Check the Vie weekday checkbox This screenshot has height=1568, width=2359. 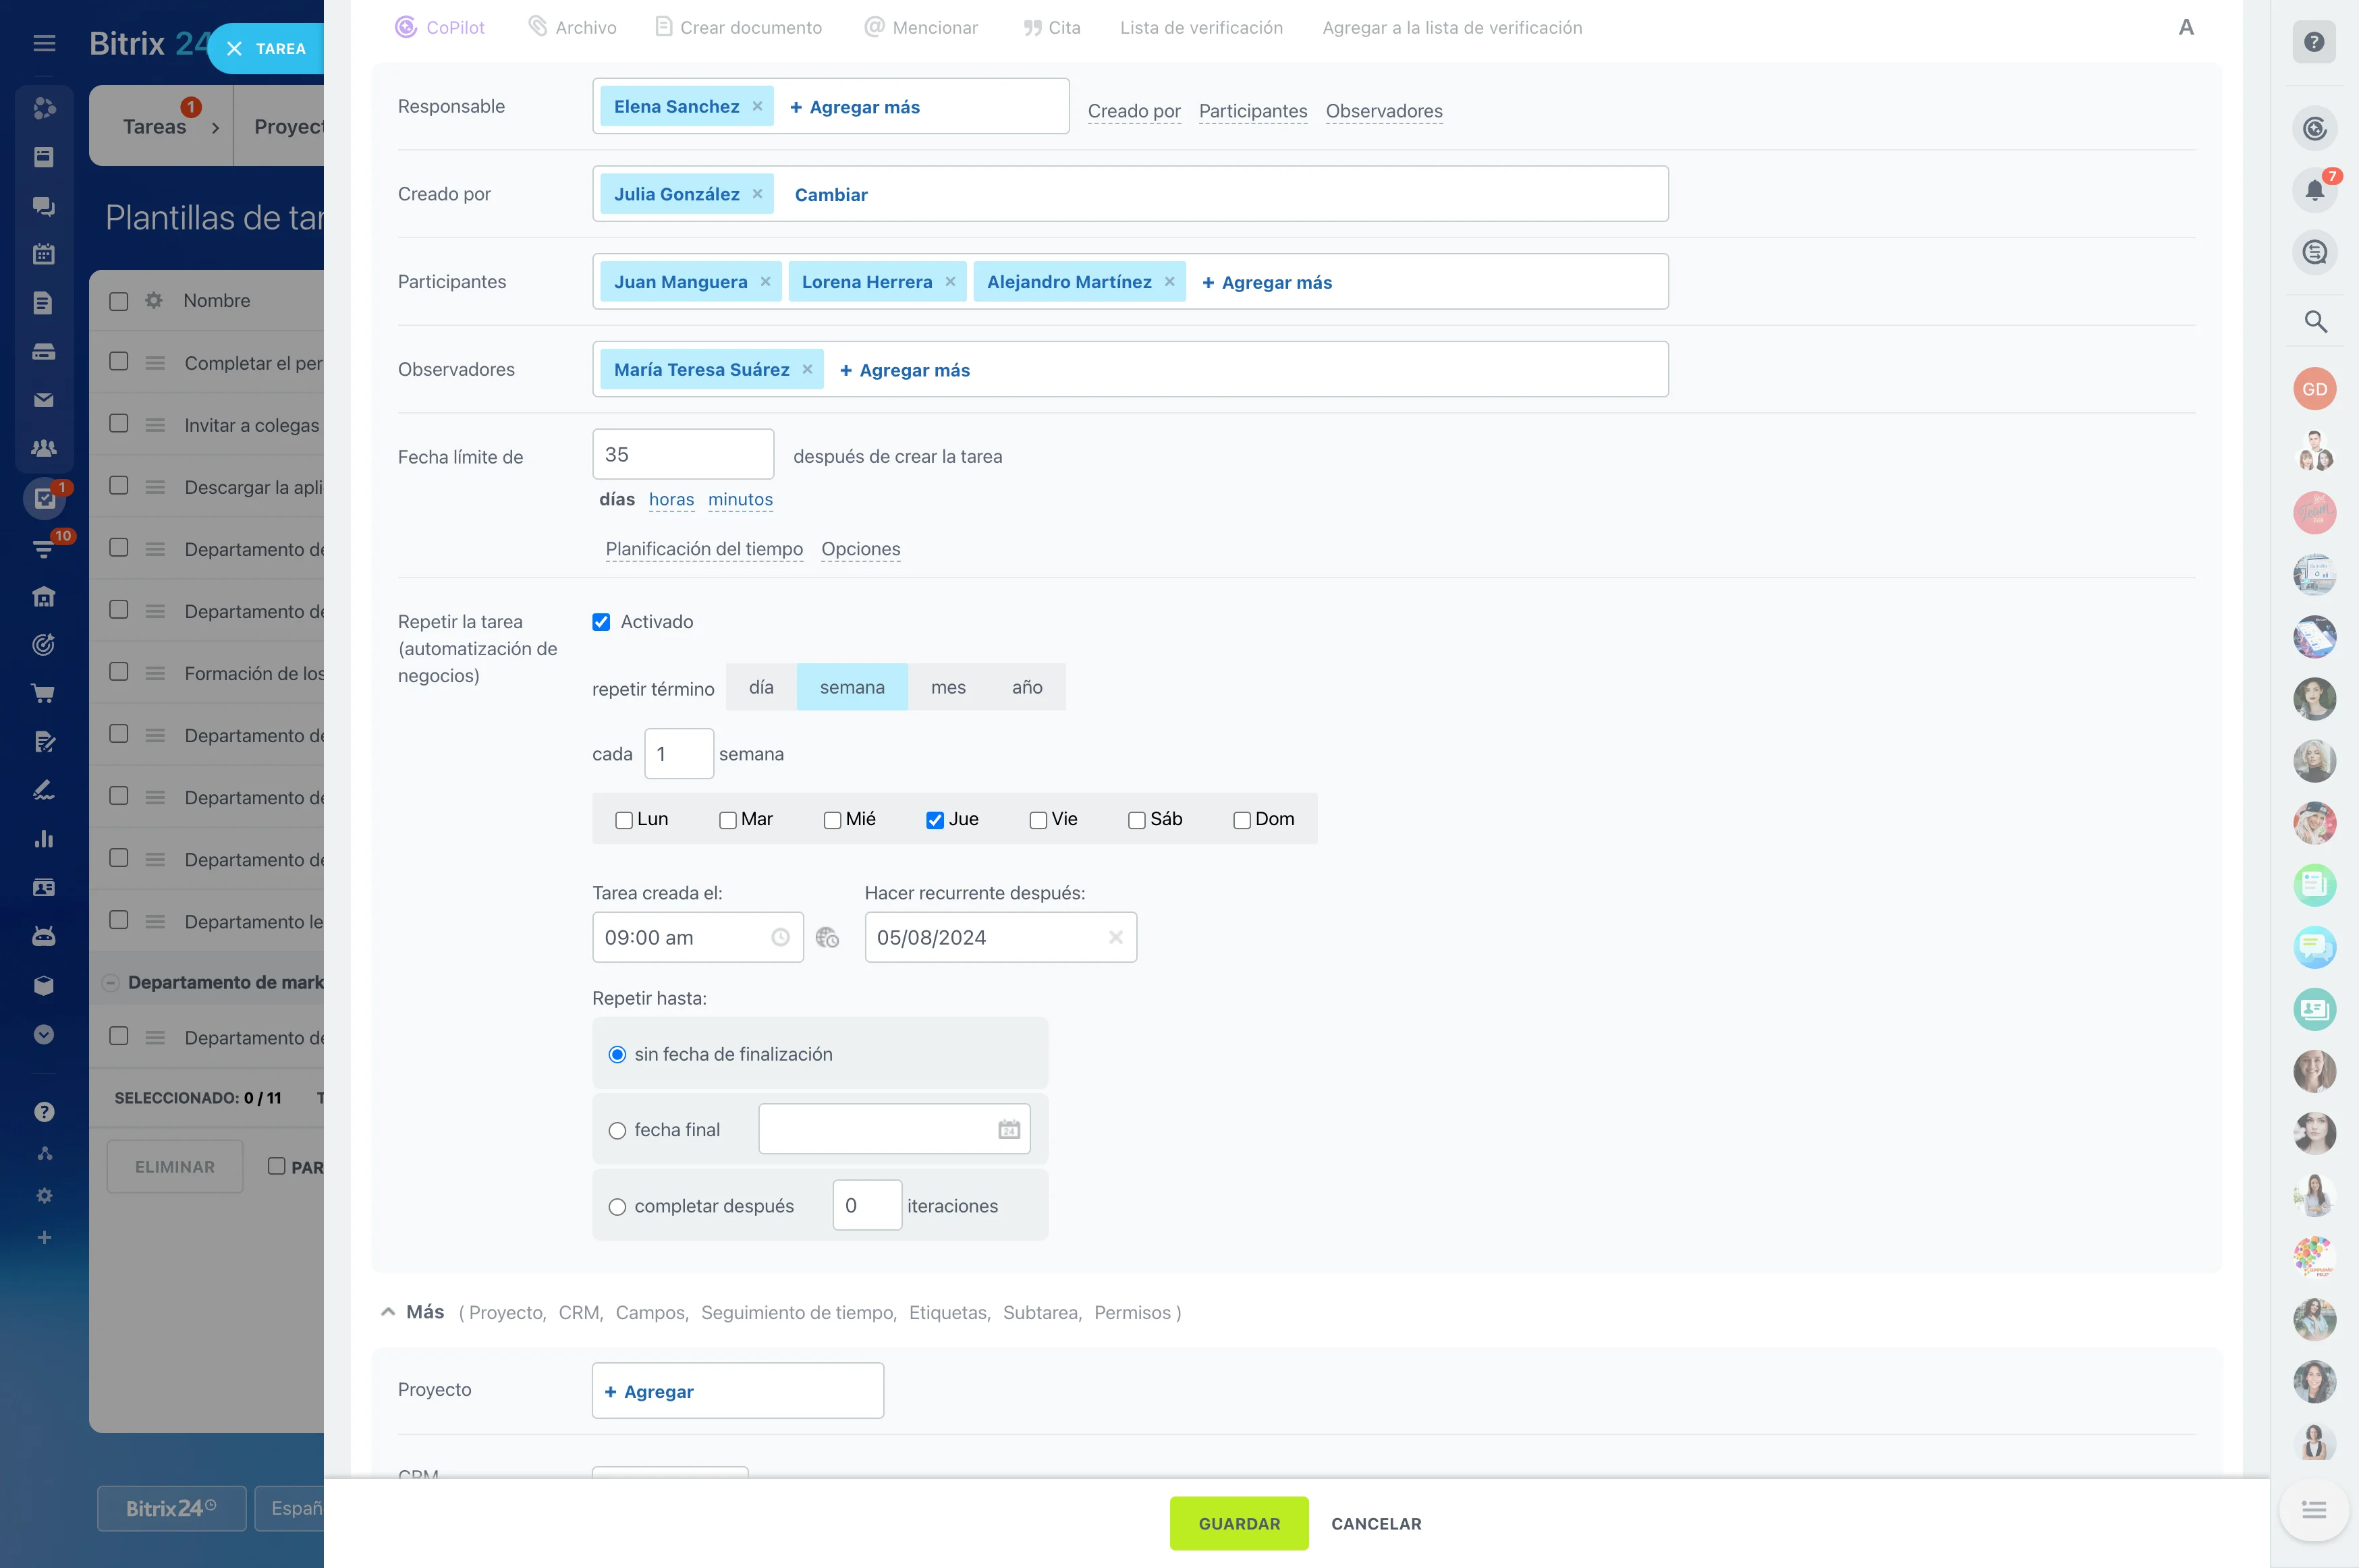[1038, 820]
